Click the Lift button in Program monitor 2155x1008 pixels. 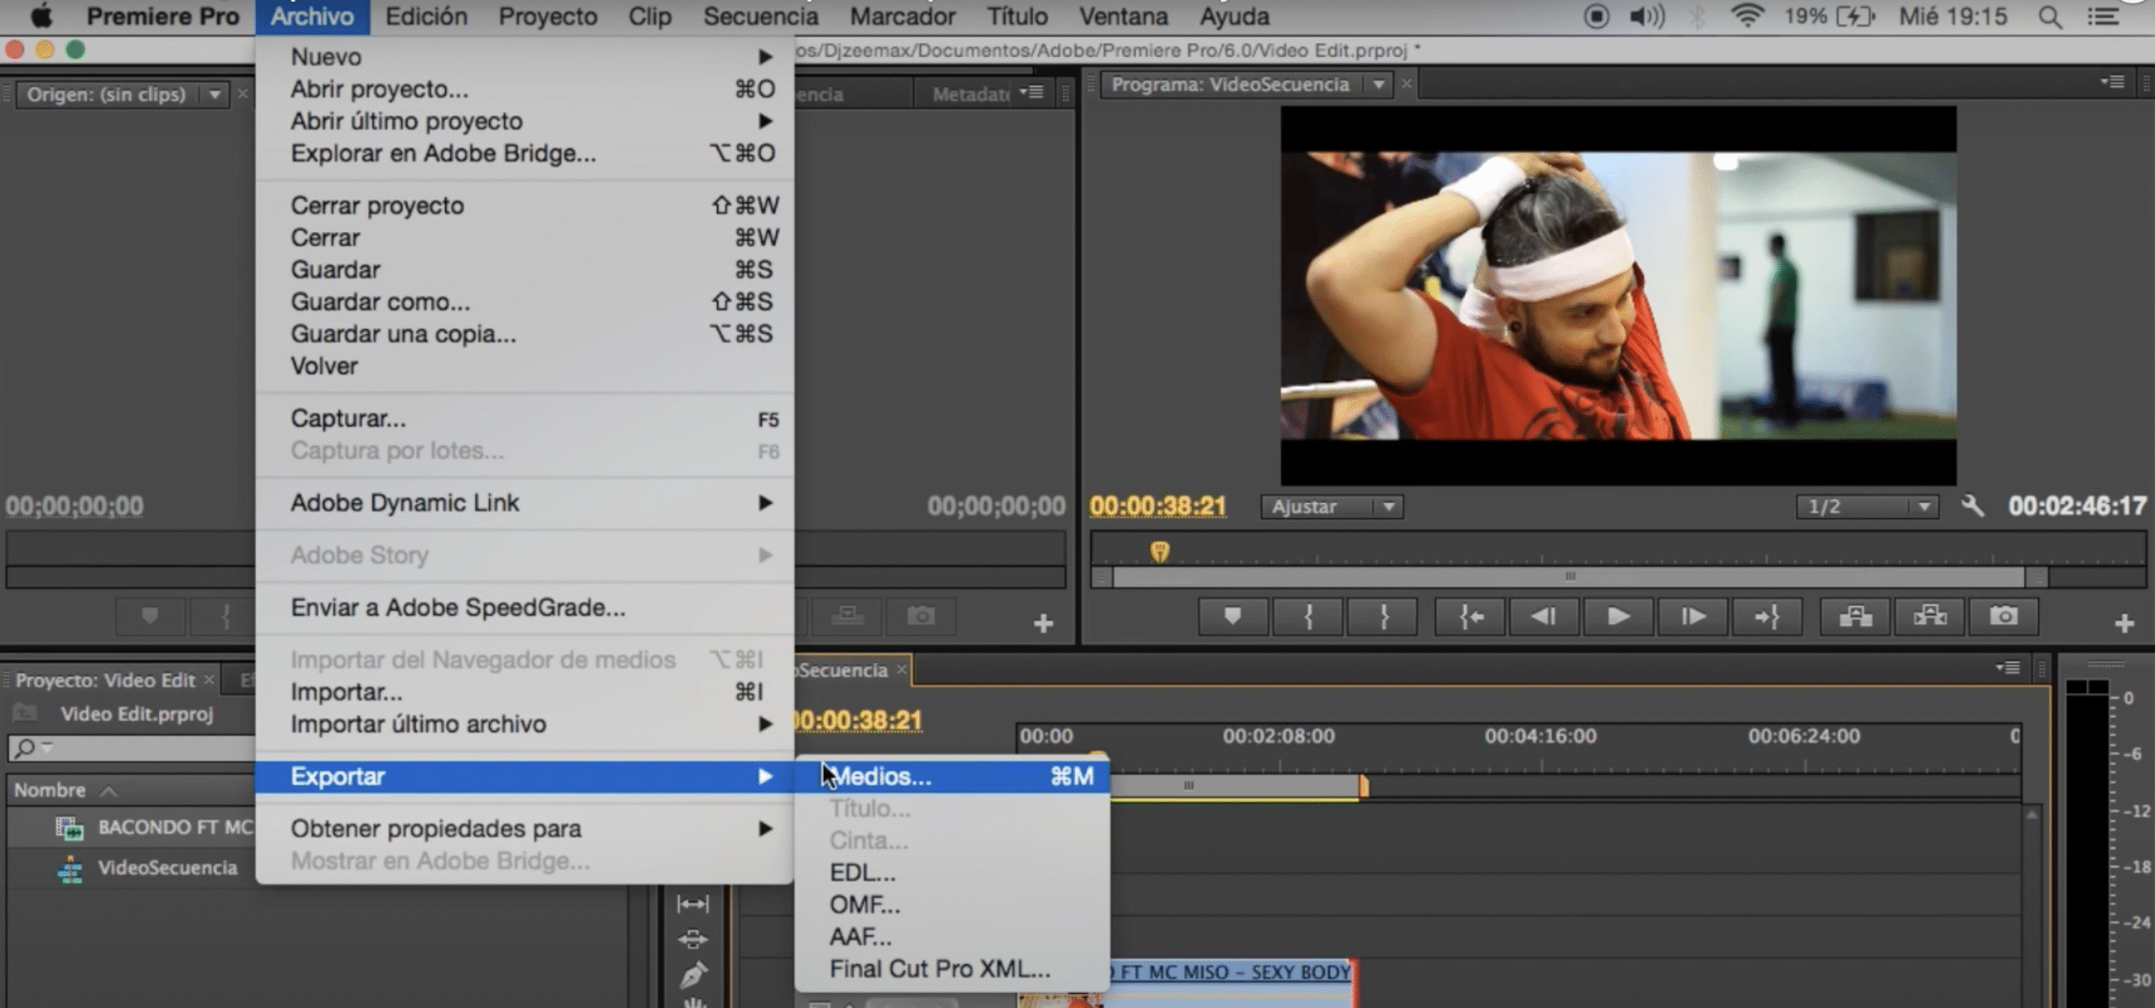tap(1855, 617)
